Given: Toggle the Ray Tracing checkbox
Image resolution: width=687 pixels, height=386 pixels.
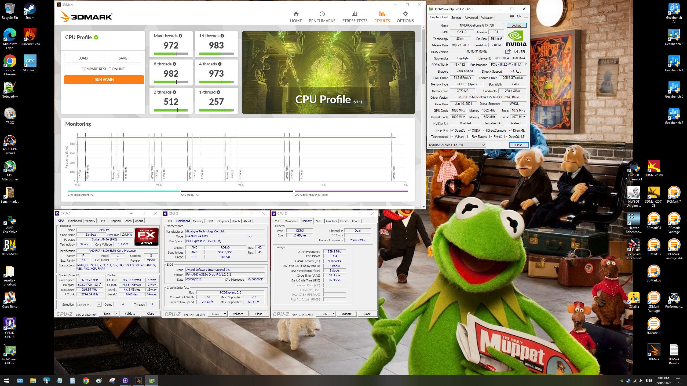Looking at the screenshot, I should [469, 137].
